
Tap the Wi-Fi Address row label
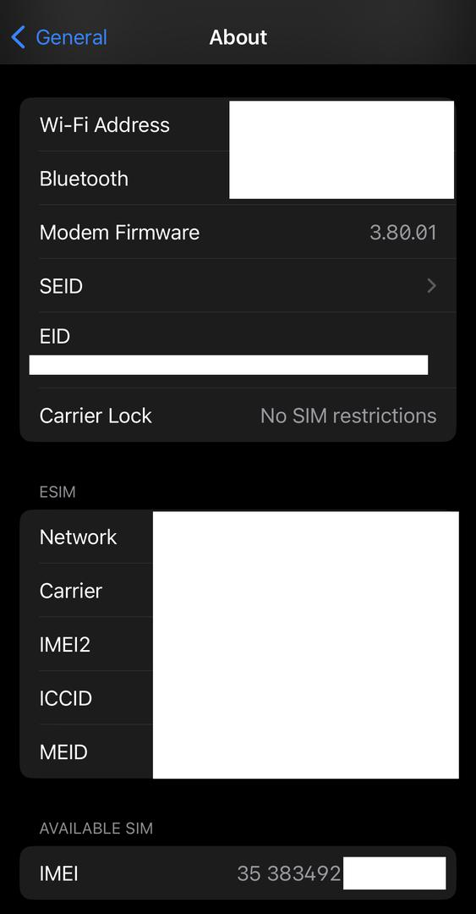(105, 124)
